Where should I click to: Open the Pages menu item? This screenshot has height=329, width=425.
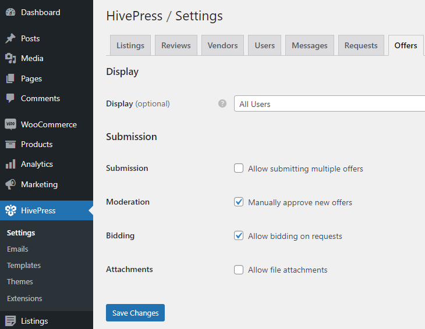coord(47,78)
